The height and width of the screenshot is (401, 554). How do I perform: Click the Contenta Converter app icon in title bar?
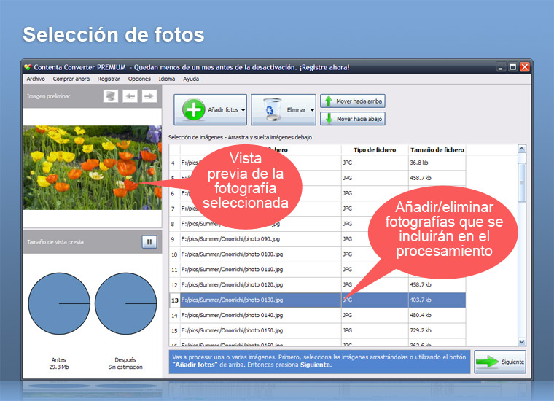(x=28, y=67)
